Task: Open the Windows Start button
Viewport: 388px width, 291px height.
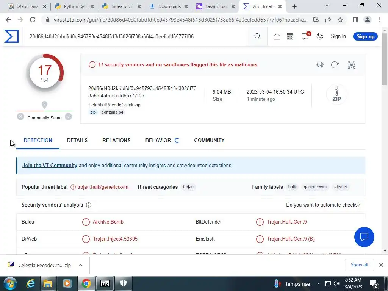Action: [10, 283]
